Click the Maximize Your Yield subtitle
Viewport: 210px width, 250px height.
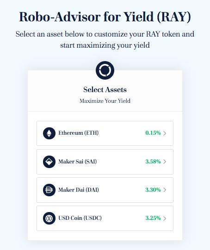point(105,101)
